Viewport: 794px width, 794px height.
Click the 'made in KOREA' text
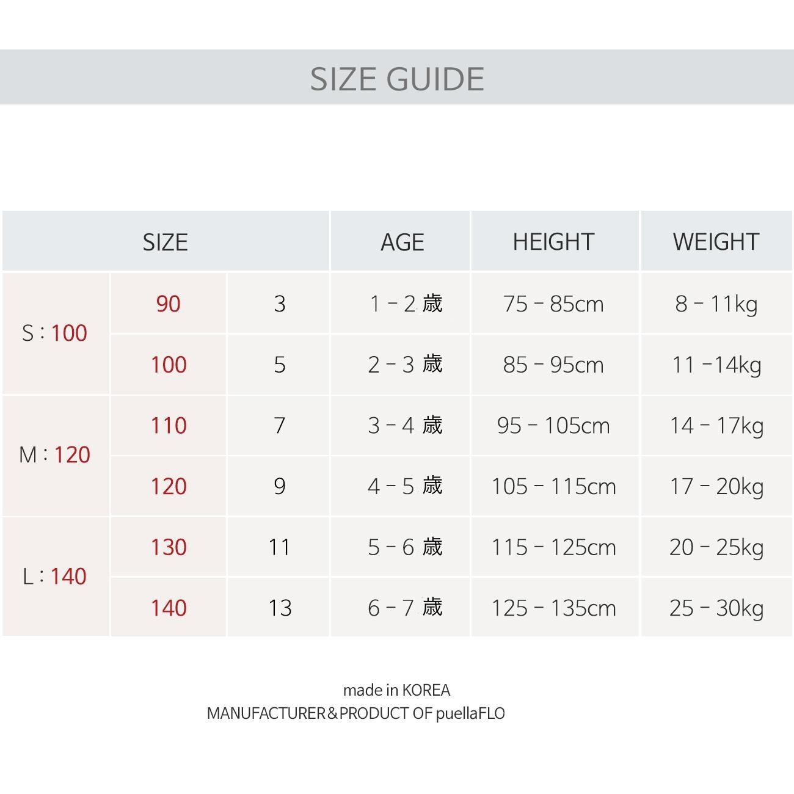pos(396,690)
